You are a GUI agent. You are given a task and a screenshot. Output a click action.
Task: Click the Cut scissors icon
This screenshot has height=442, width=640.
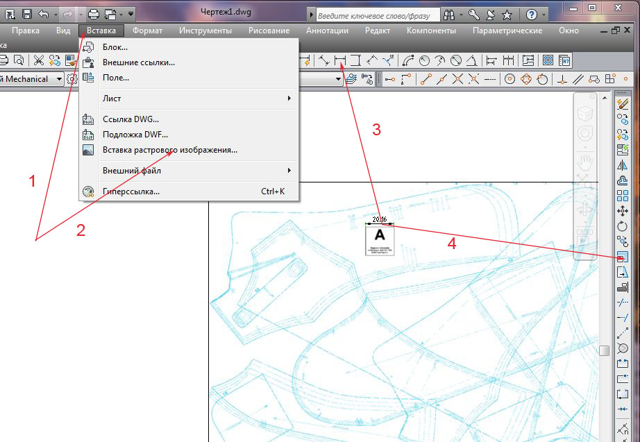tap(38, 60)
